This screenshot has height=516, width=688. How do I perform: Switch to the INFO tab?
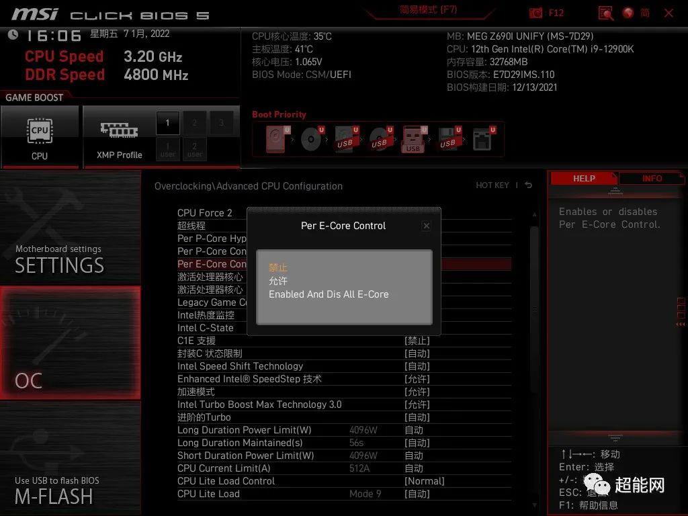pyautogui.click(x=652, y=179)
